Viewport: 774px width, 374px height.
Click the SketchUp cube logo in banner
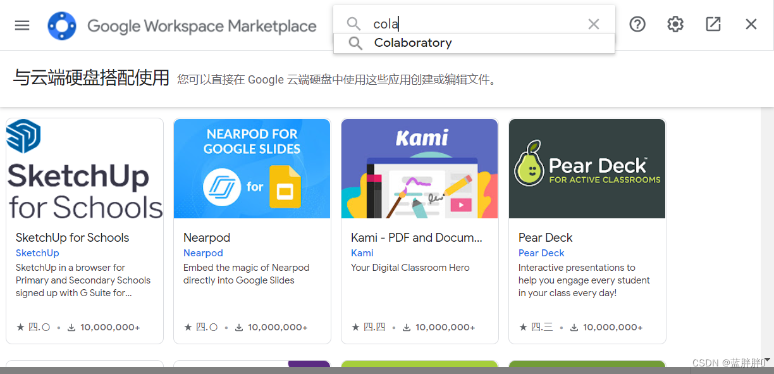[23, 136]
